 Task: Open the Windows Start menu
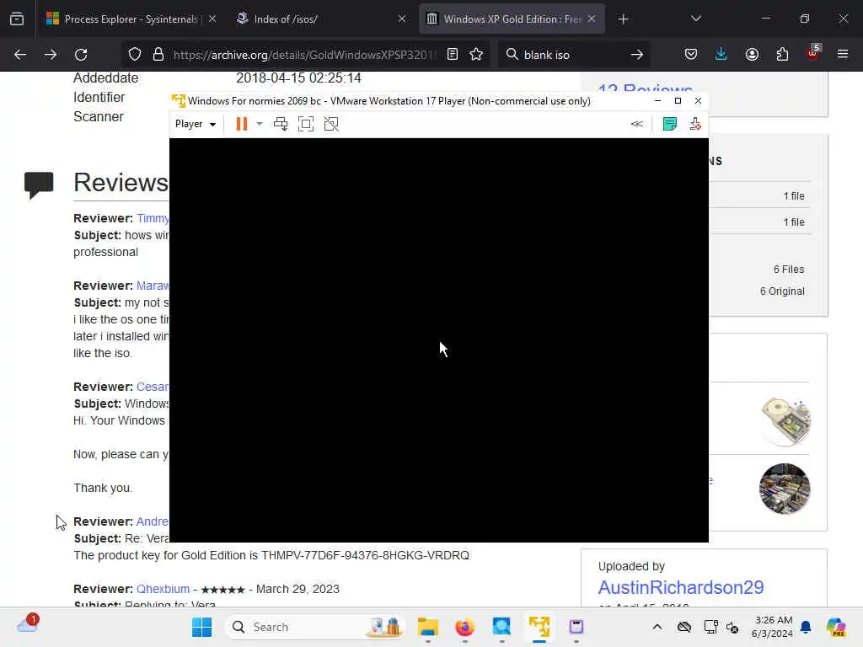coord(202,627)
